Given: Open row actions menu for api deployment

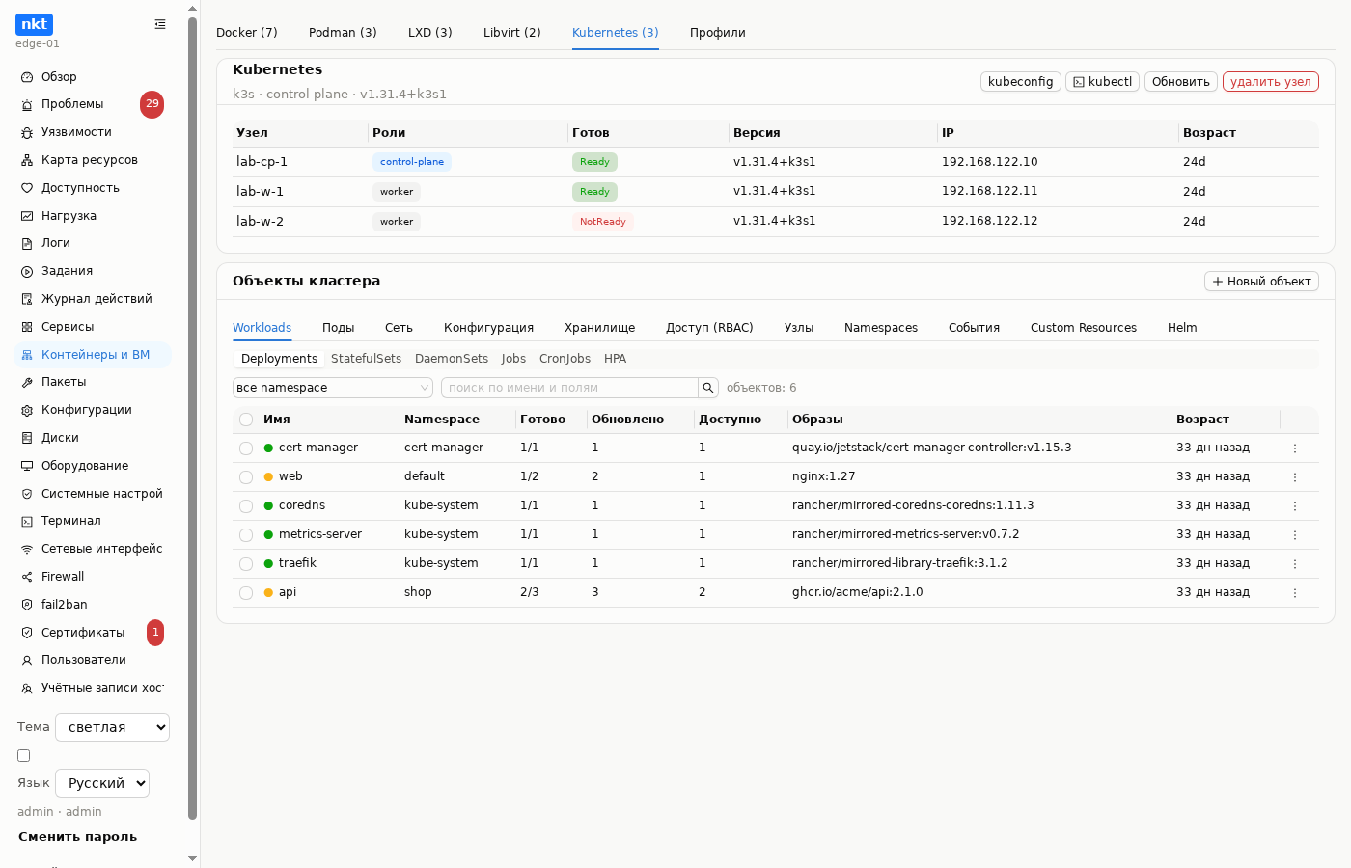Looking at the screenshot, I should [x=1295, y=593].
